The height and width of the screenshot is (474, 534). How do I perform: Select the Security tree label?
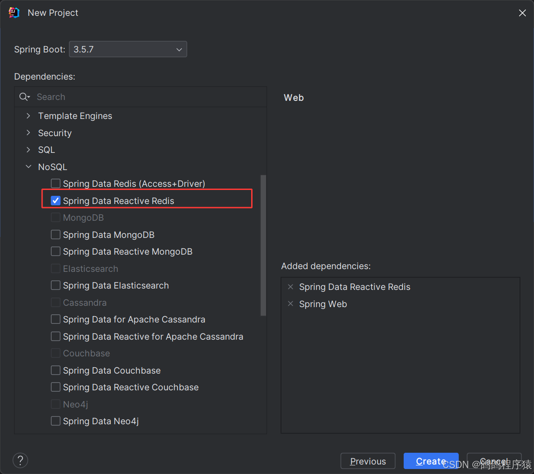55,133
